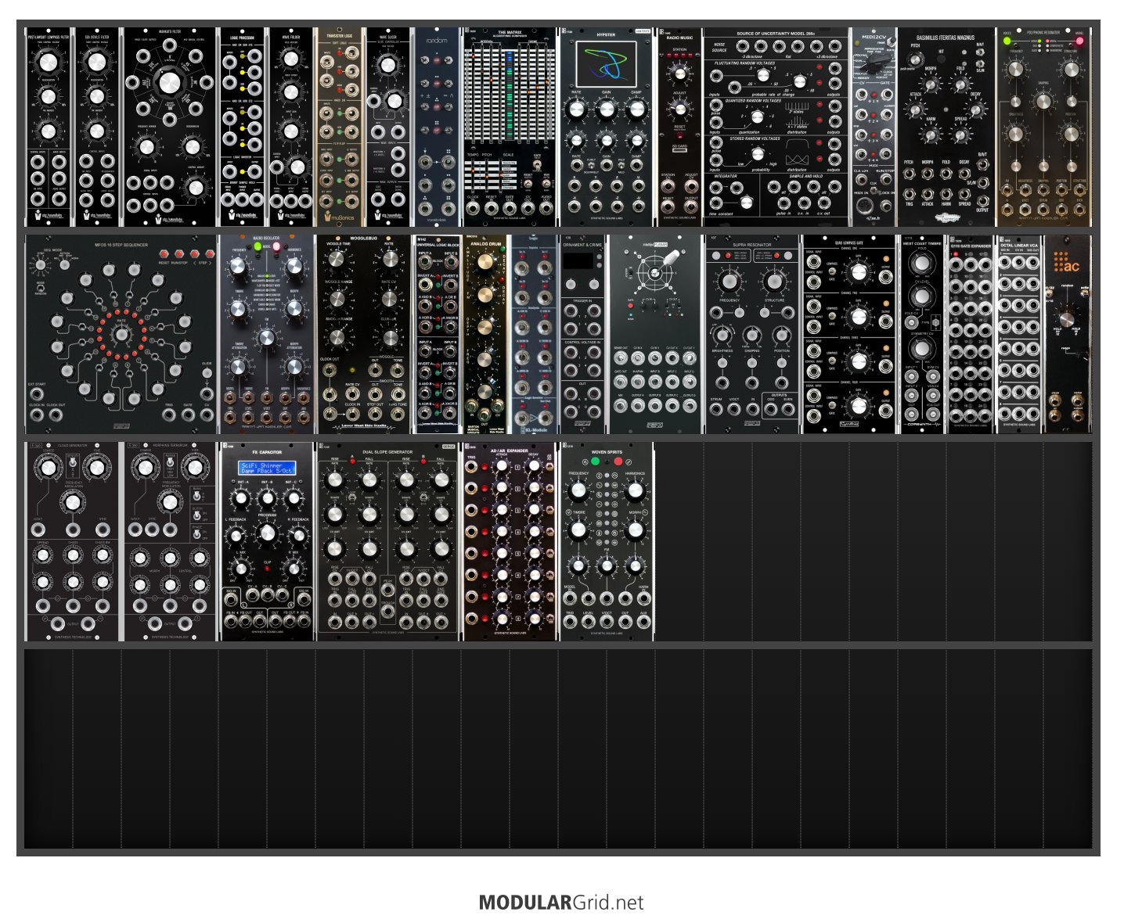Click the Hypster top GAIN knob
The width and height of the screenshot is (1124, 919).
point(607,109)
